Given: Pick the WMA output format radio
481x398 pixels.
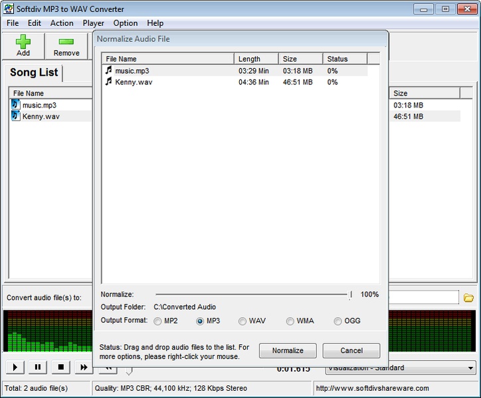Looking at the screenshot, I should coord(290,321).
